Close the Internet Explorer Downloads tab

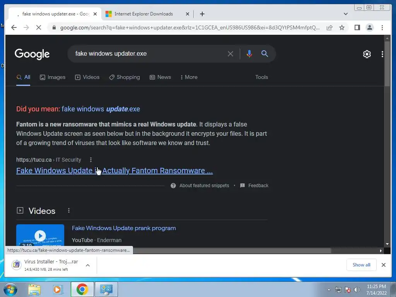(188, 14)
